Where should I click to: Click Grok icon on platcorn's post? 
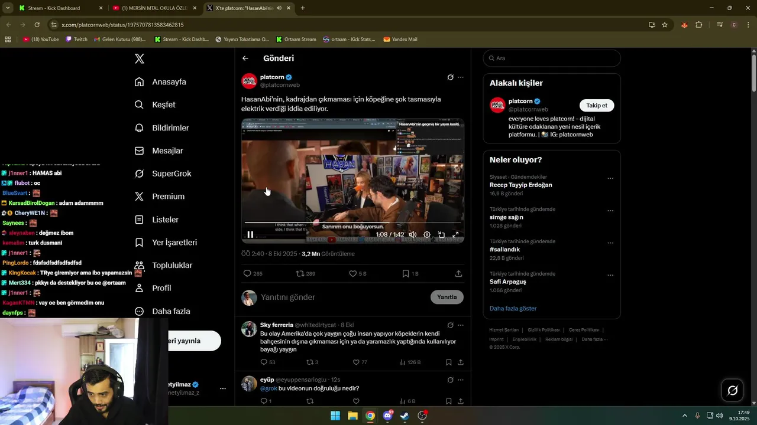pos(450,77)
